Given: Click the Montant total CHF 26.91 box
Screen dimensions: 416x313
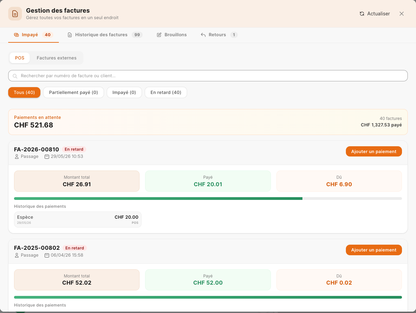Looking at the screenshot, I should (77, 181).
